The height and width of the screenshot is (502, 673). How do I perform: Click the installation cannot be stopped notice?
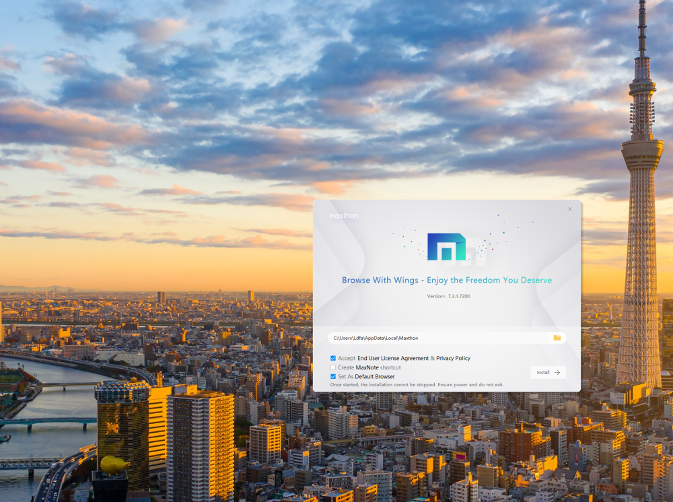pyautogui.click(x=417, y=385)
